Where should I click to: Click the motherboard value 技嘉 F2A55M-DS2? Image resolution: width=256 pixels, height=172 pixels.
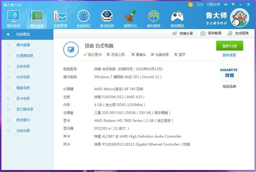pyautogui.click(x=119, y=97)
